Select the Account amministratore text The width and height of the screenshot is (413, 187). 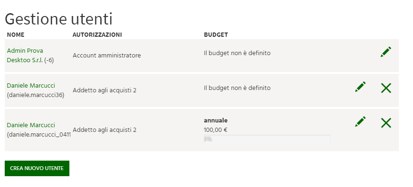[x=107, y=56]
